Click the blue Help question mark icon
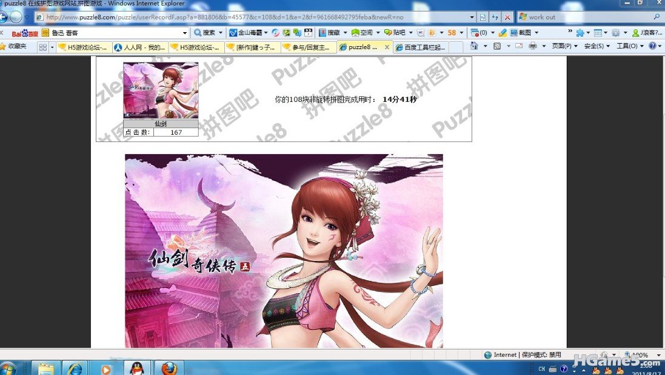 point(652,46)
